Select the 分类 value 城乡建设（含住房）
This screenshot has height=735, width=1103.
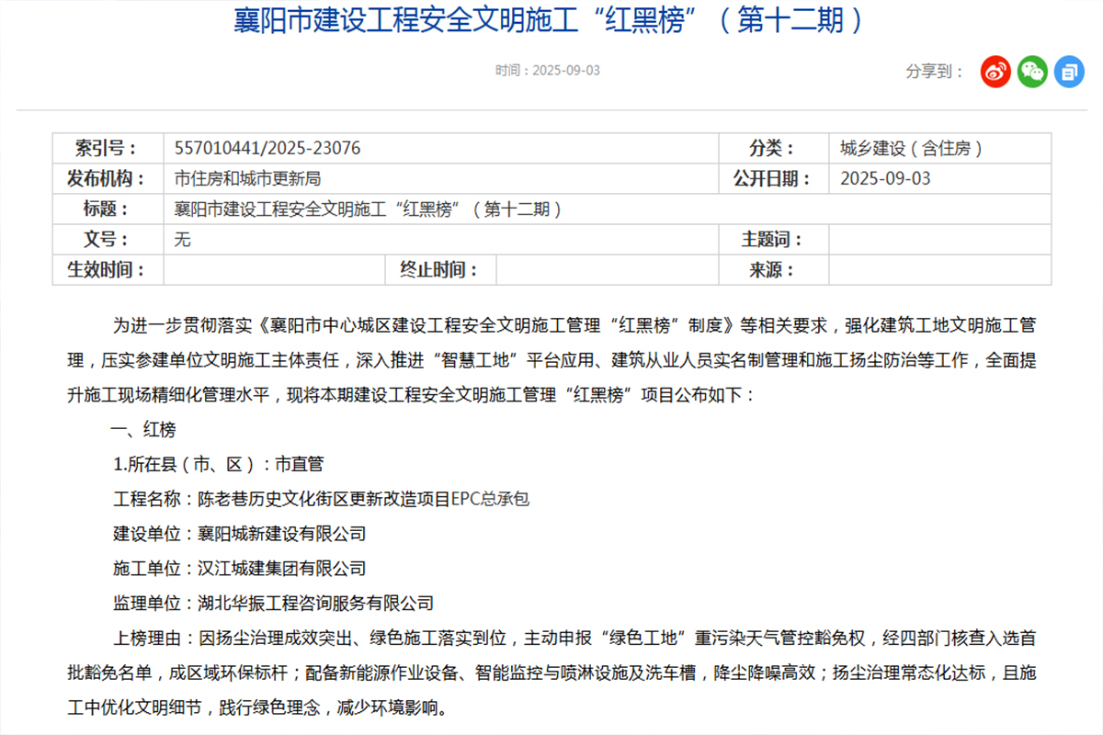(910, 147)
